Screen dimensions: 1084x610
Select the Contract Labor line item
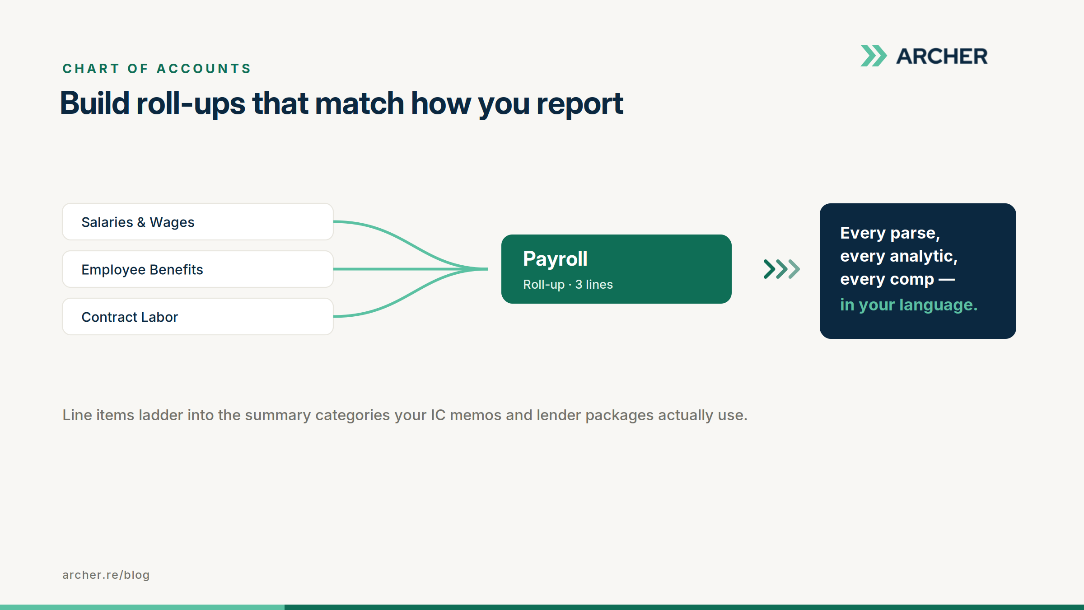[x=198, y=317]
